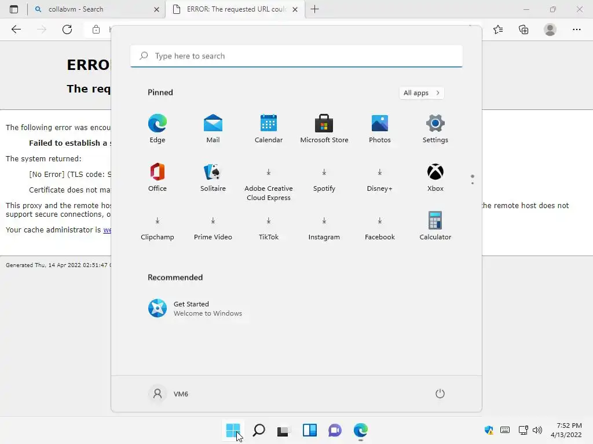The height and width of the screenshot is (444, 593).
Task: Open Teams Chat on the taskbar
Action: point(335,430)
